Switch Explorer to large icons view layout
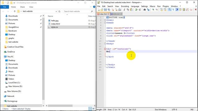Viewport: 198px width, 111px height. (93, 109)
